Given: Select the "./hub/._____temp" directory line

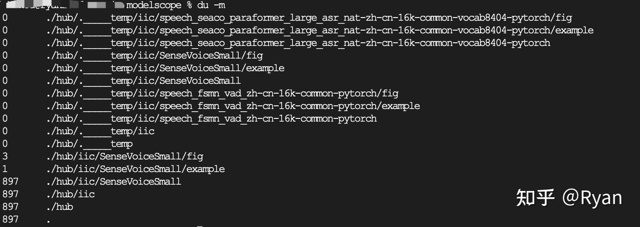Looking at the screenshot, I should (x=89, y=144).
